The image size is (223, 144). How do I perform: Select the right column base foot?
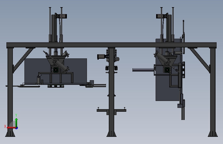point(213,134)
